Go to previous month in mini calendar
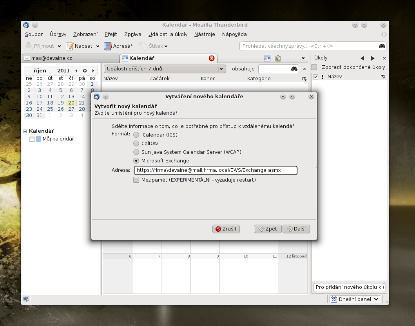Image resolution: width=415 pixels, height=326 pixels. [76, 70]
